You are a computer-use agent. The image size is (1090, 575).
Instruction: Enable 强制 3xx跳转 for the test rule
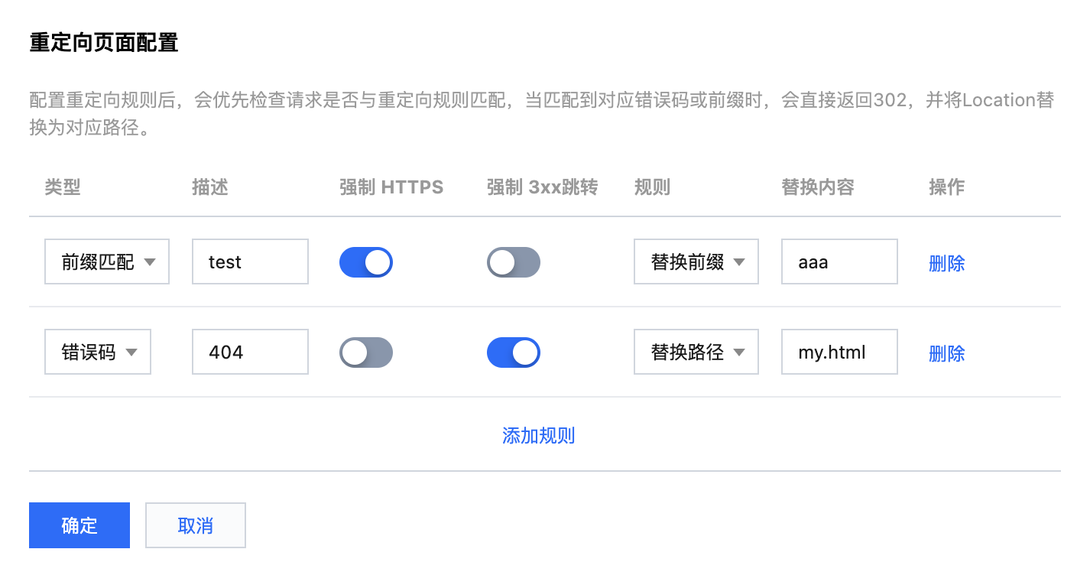coord(514,262)
